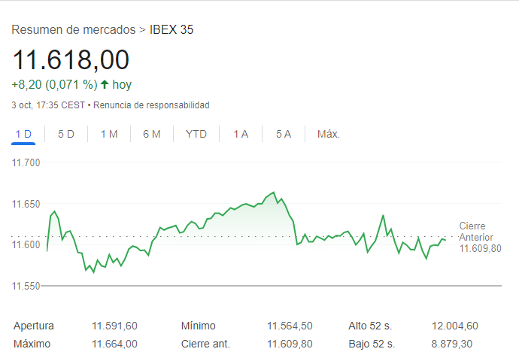The image size is (519, 361).
Task: Select the YTD chart tab
Action: [x=196, y=134]
